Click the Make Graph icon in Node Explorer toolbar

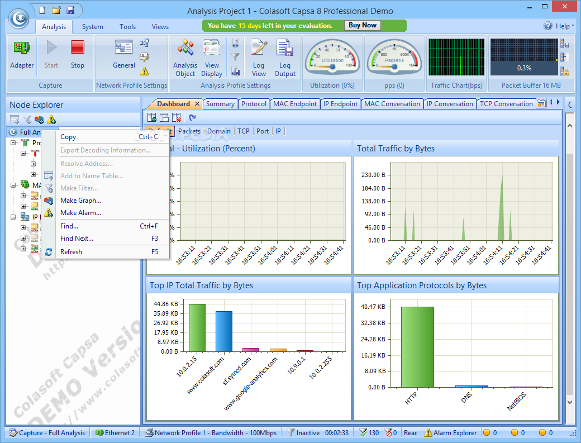[x=39, y=120]
